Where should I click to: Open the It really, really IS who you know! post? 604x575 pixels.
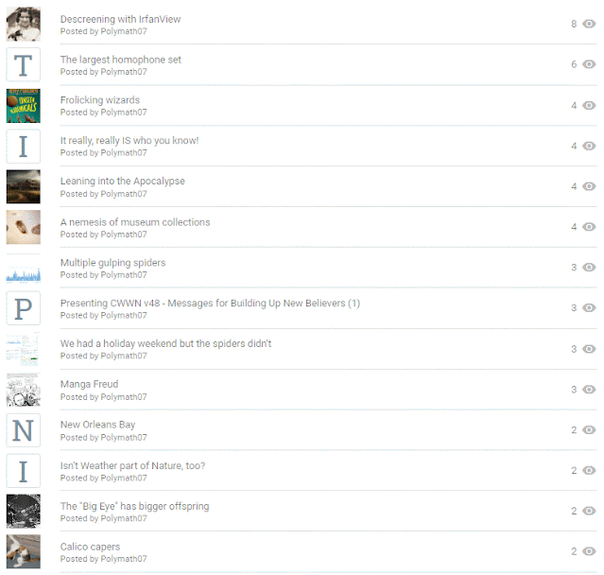[x=129, y=141]
